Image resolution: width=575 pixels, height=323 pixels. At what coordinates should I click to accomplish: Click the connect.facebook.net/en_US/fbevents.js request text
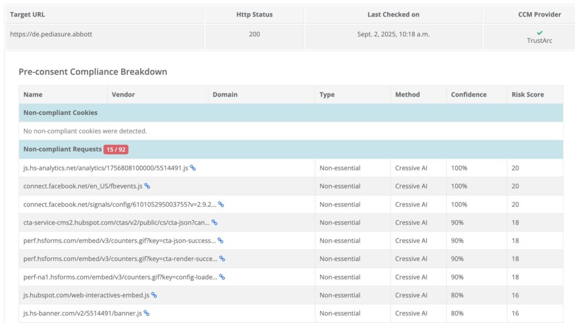coord(83,186)
